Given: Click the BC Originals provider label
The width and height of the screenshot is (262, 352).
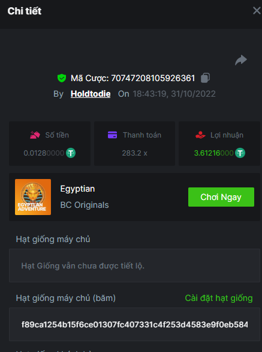Looking at the screenshot, I should coord(85,205).
